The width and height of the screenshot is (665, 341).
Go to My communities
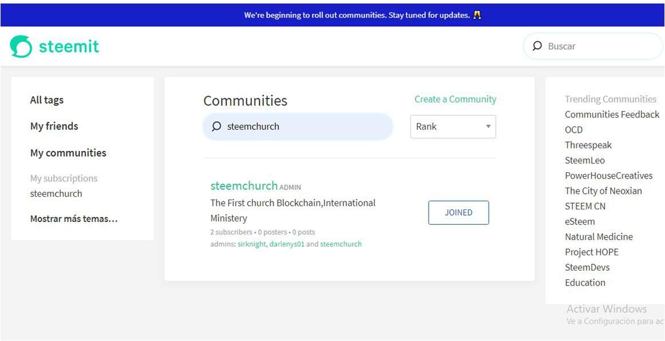point(68,153)
